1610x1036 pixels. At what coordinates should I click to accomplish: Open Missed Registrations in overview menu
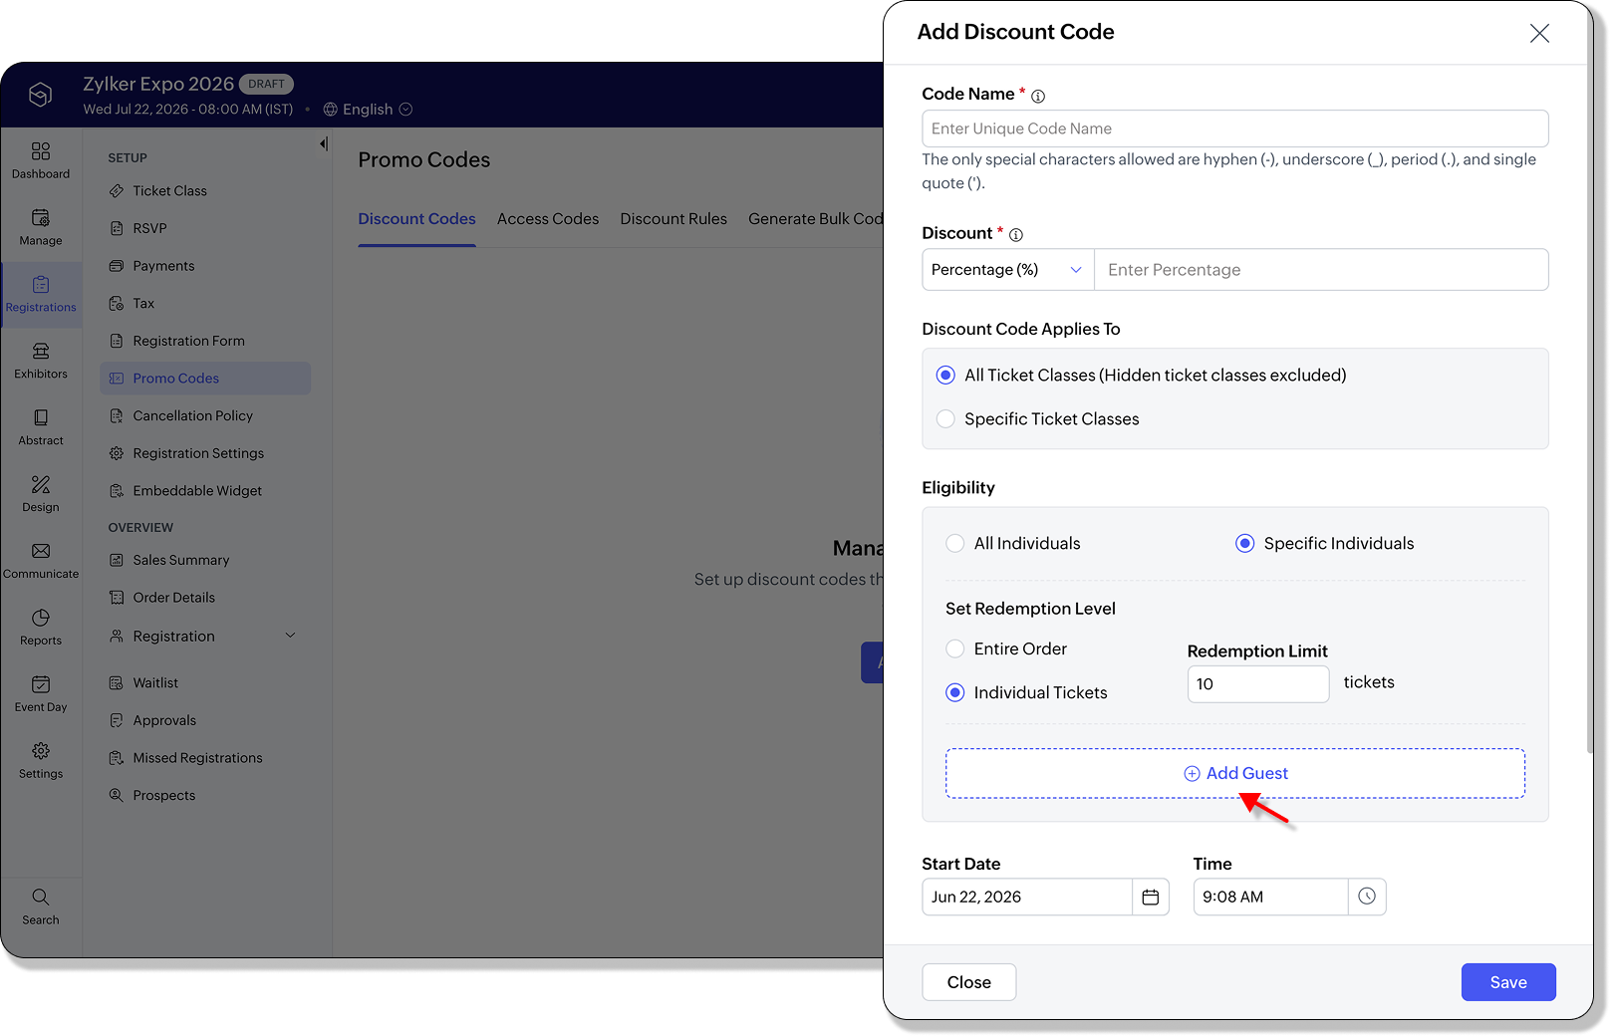(x=197, y=758)
